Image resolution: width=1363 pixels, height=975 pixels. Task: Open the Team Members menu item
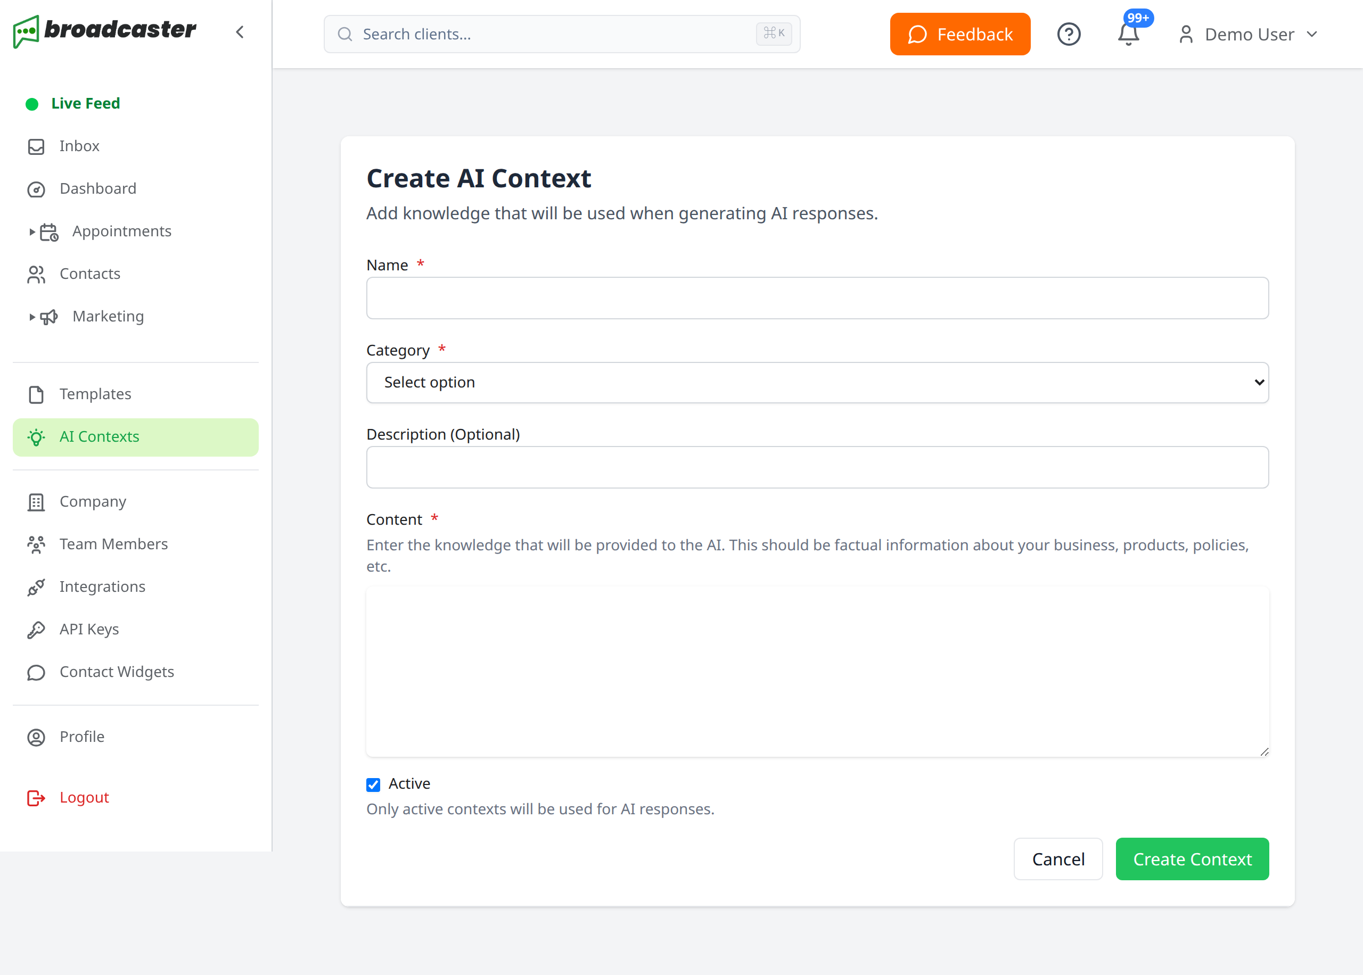pyautogui.click(x=136, y=544)
